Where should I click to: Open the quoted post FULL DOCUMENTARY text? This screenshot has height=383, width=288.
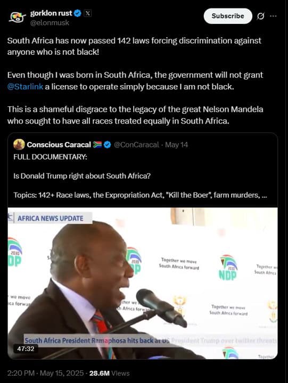tap(51, 157)
